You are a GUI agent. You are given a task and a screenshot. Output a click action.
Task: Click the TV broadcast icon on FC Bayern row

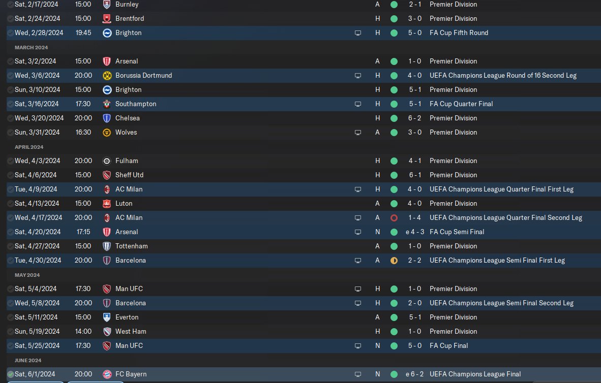[357, 374]
